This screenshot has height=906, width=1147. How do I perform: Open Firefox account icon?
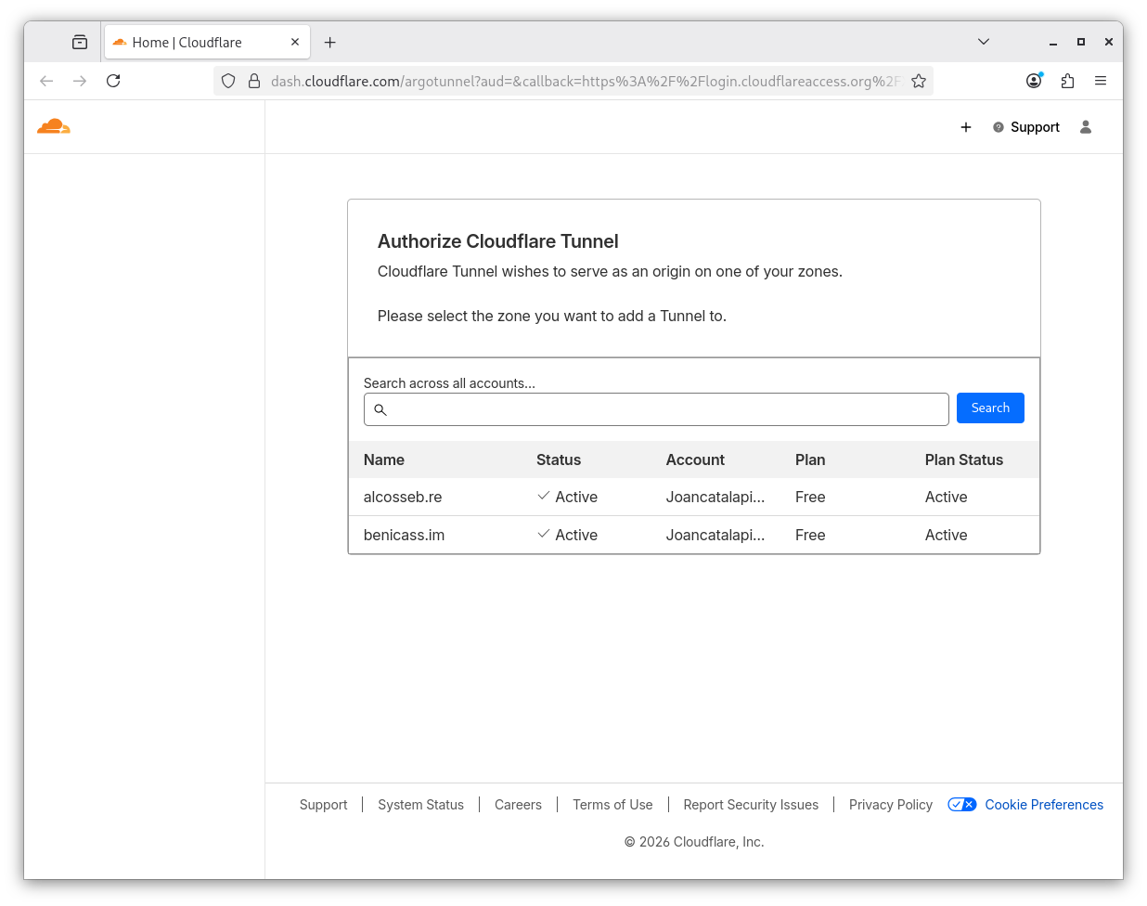[x=1034, y=81]
